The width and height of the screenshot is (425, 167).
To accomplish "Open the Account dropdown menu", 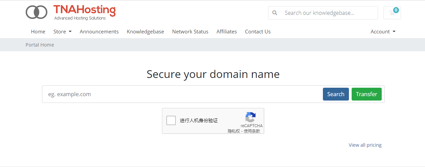I will [x=383, y=31].
